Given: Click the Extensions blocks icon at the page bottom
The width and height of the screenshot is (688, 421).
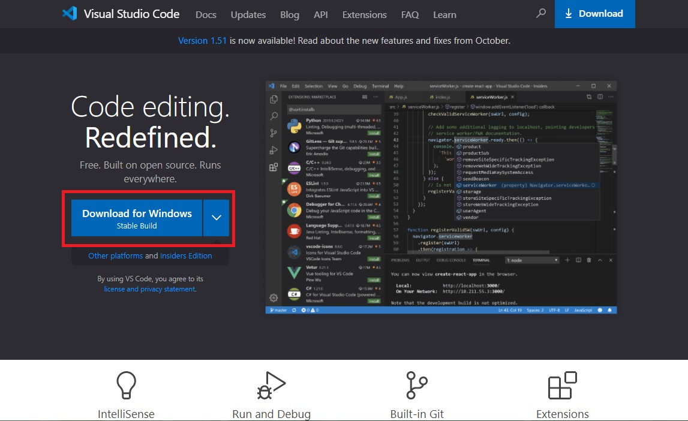Looking at the screenshot, I should (562, 385).
